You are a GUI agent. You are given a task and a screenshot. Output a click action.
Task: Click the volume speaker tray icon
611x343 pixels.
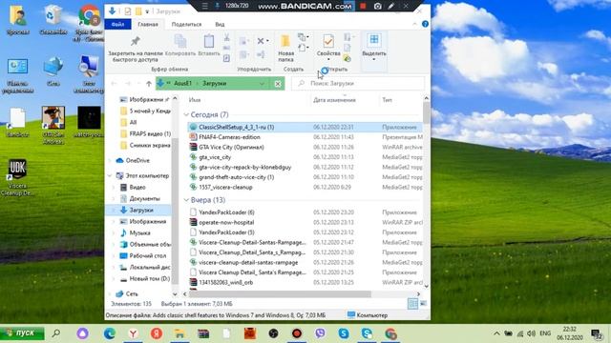click(x=531, y=333)
